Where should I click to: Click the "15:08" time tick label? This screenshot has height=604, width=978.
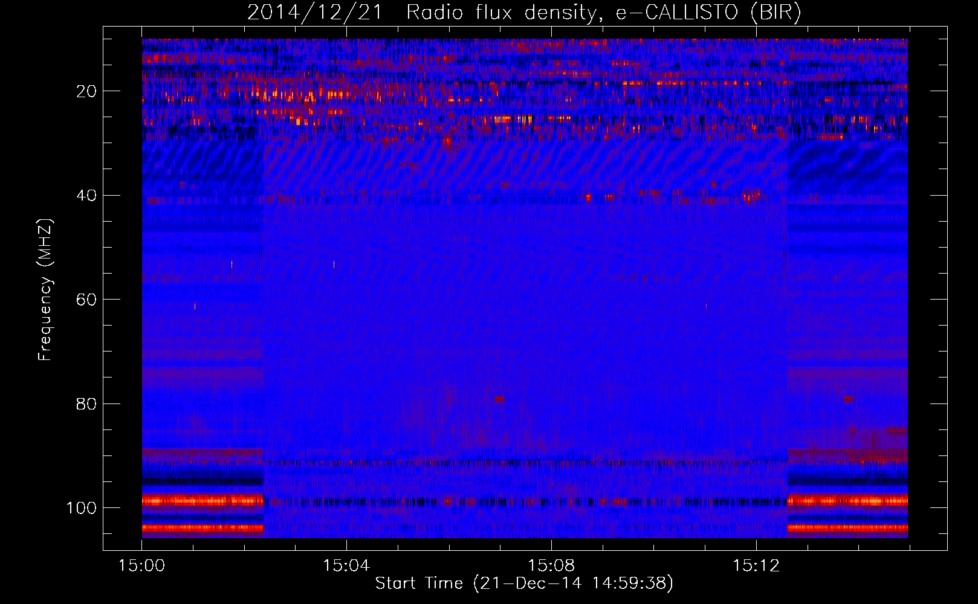[551, 566]
